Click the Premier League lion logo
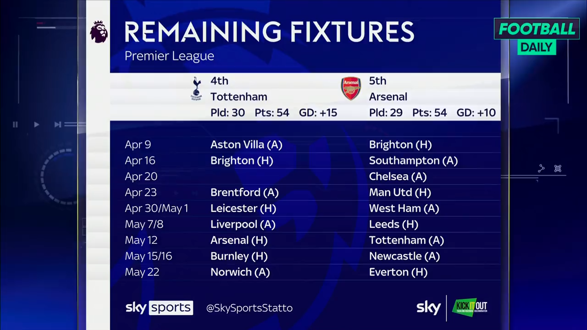 pyautogui.click(x=99, y=32)
